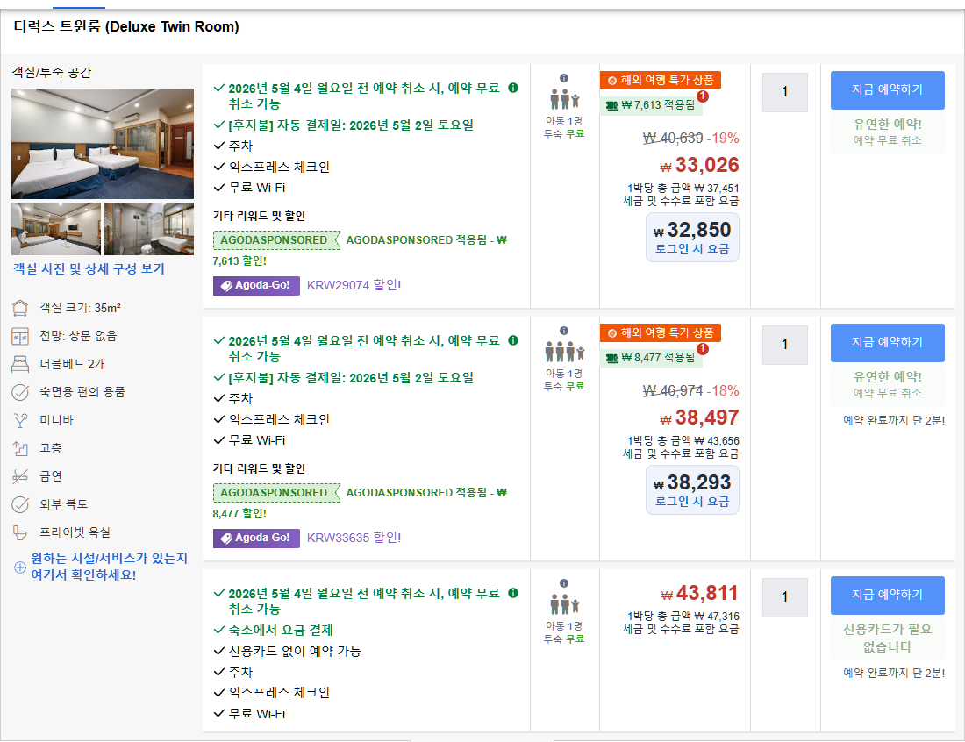Click green cancellation info icon in ₩38,497 offer
This screenshot has height=742, width=965.
pyautogui.click(x=513, y=340)
